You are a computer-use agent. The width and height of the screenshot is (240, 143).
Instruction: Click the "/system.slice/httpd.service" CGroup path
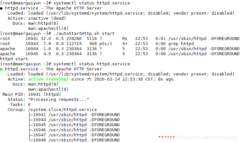point(62,110)
